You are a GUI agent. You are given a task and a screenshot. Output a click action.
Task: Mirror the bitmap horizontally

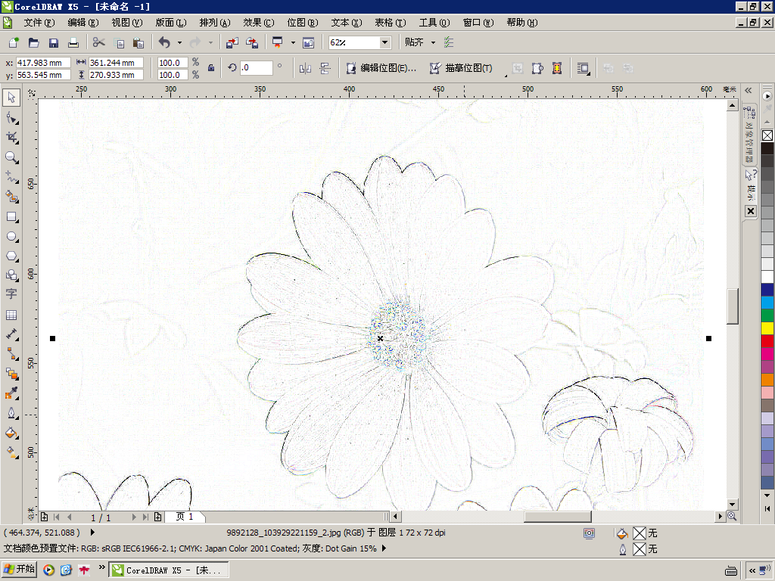305,68
